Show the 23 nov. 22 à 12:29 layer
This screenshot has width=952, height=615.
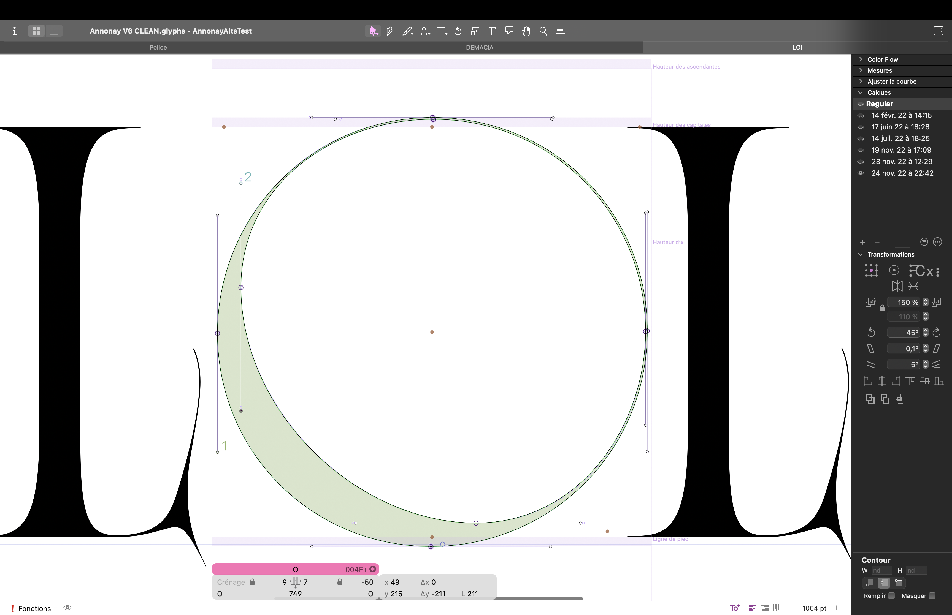[x=861, y=162]
